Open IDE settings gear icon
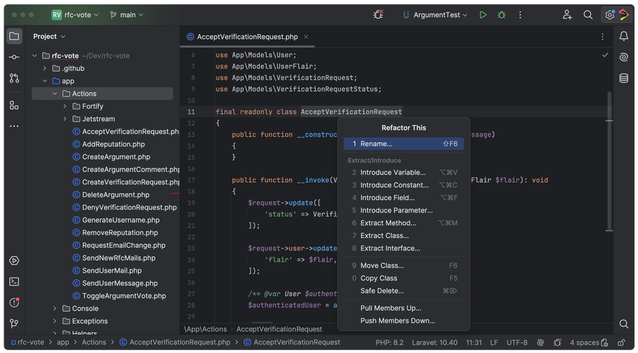The image size is (638, 353). 610,15
